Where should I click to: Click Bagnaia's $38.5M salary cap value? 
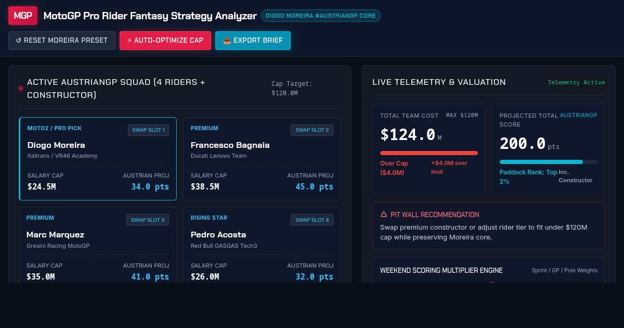[205, 187]
